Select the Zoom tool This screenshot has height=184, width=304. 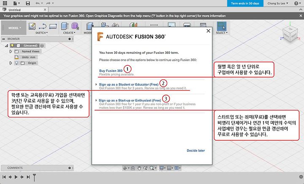(145, 168)
